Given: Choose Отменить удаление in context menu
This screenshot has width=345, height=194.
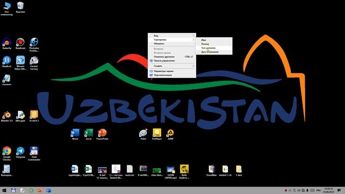Looking at the screenshot, I should pyautogui.click(x=172, y=57).
